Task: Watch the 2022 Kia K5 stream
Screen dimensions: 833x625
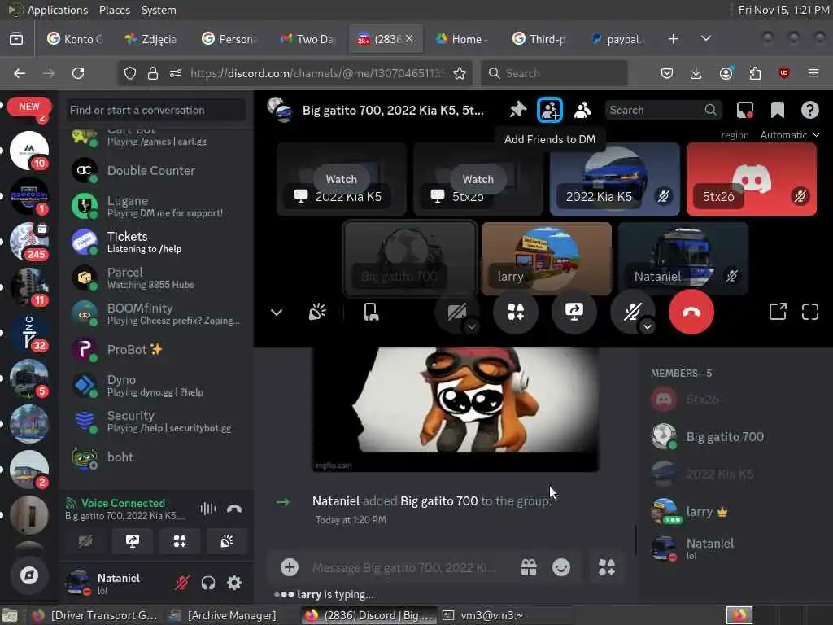Action: pyautogui.click(x=341, y=179)
